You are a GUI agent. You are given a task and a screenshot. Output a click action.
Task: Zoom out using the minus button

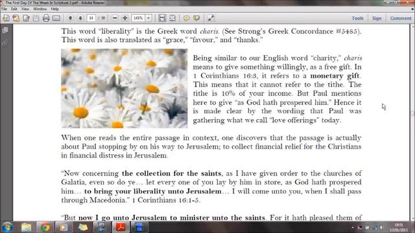[x=115, y=18]
